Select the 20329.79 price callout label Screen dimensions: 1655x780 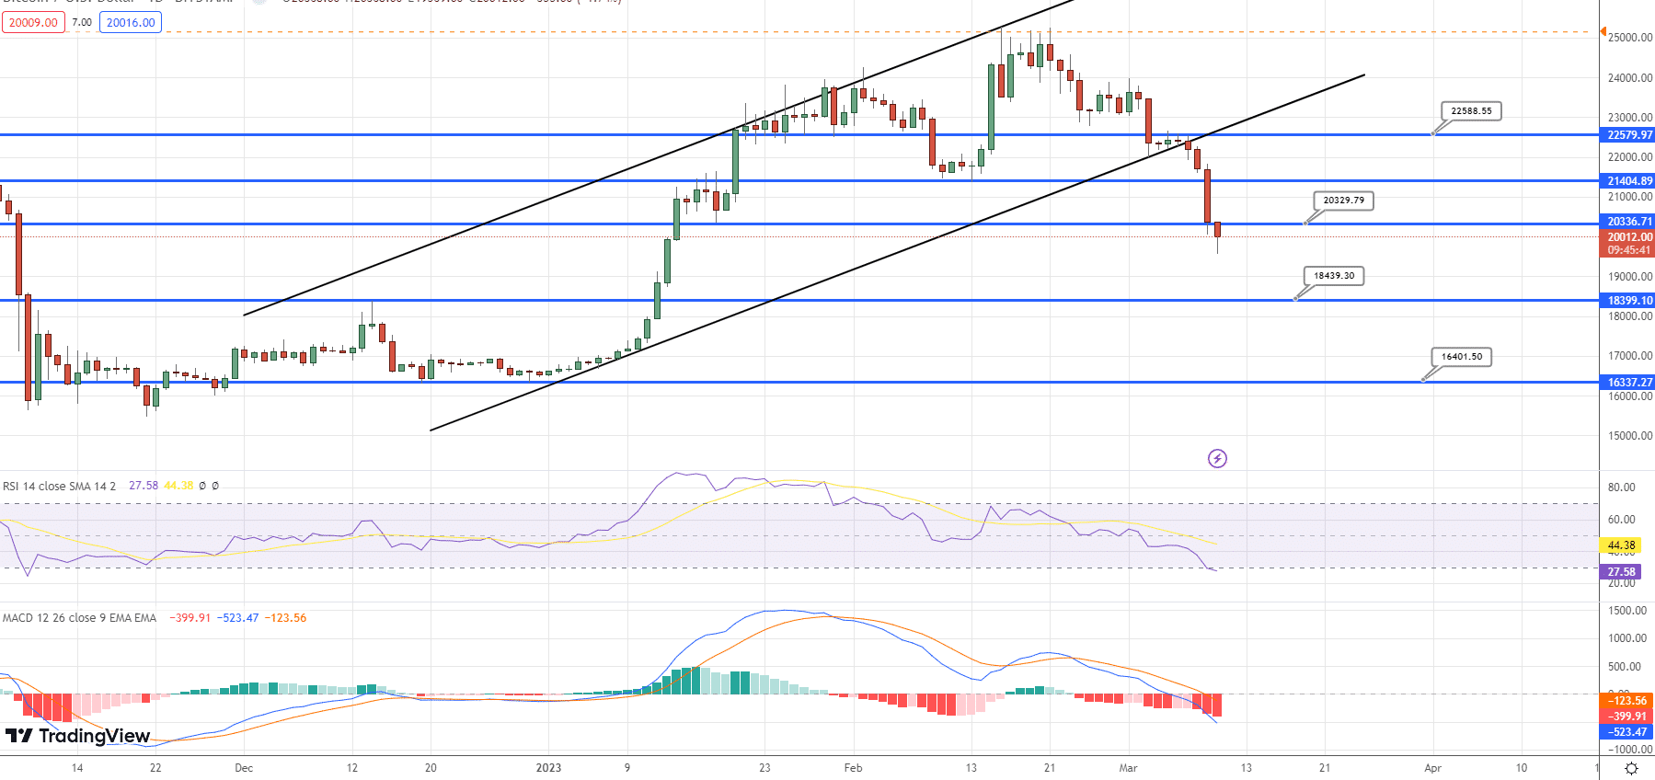1343,200
